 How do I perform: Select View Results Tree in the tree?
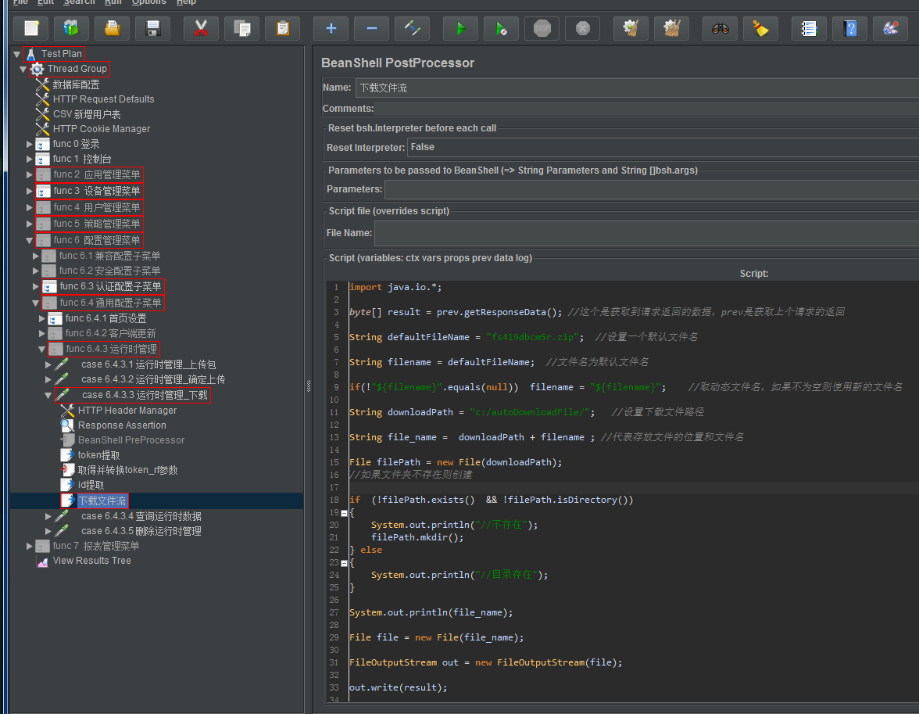[x=91, y=561]
